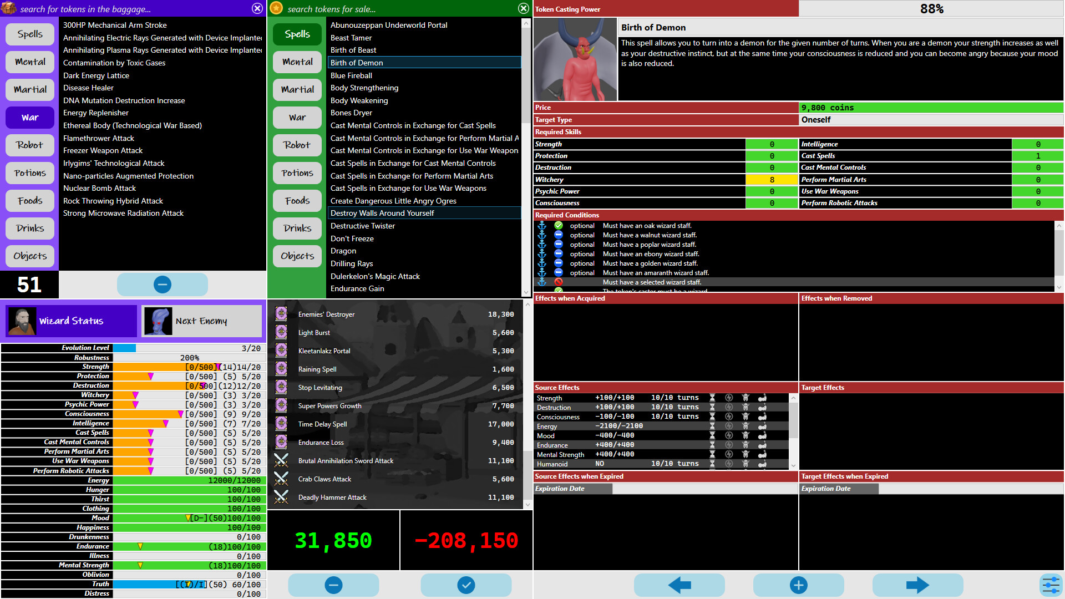Click the anchor icon beside the oak staff condition
This screenshot has width=1065, height=599.
542,226
